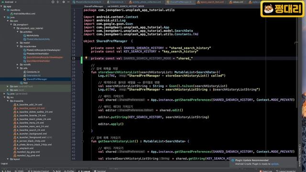Open the Build tool window
The height and width of the screenshot is (172, 306).
click(x=56, y=171)
